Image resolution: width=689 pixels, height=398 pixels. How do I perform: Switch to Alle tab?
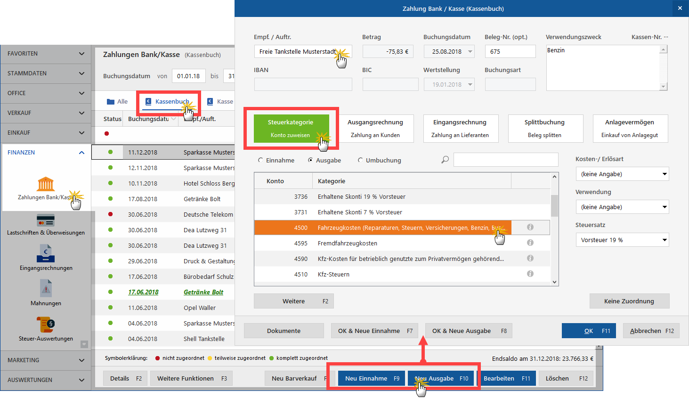pos(117,102)
